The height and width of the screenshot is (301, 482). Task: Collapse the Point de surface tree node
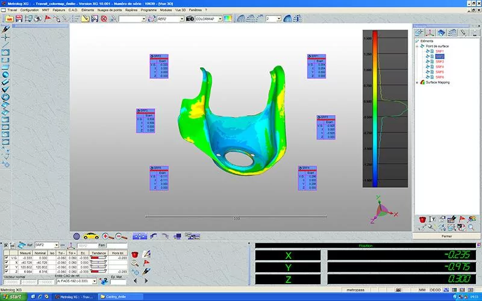pyautogui.click(x=418, y=46)
